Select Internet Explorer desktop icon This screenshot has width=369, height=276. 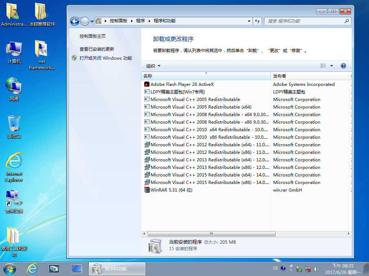tap(14, 167)
